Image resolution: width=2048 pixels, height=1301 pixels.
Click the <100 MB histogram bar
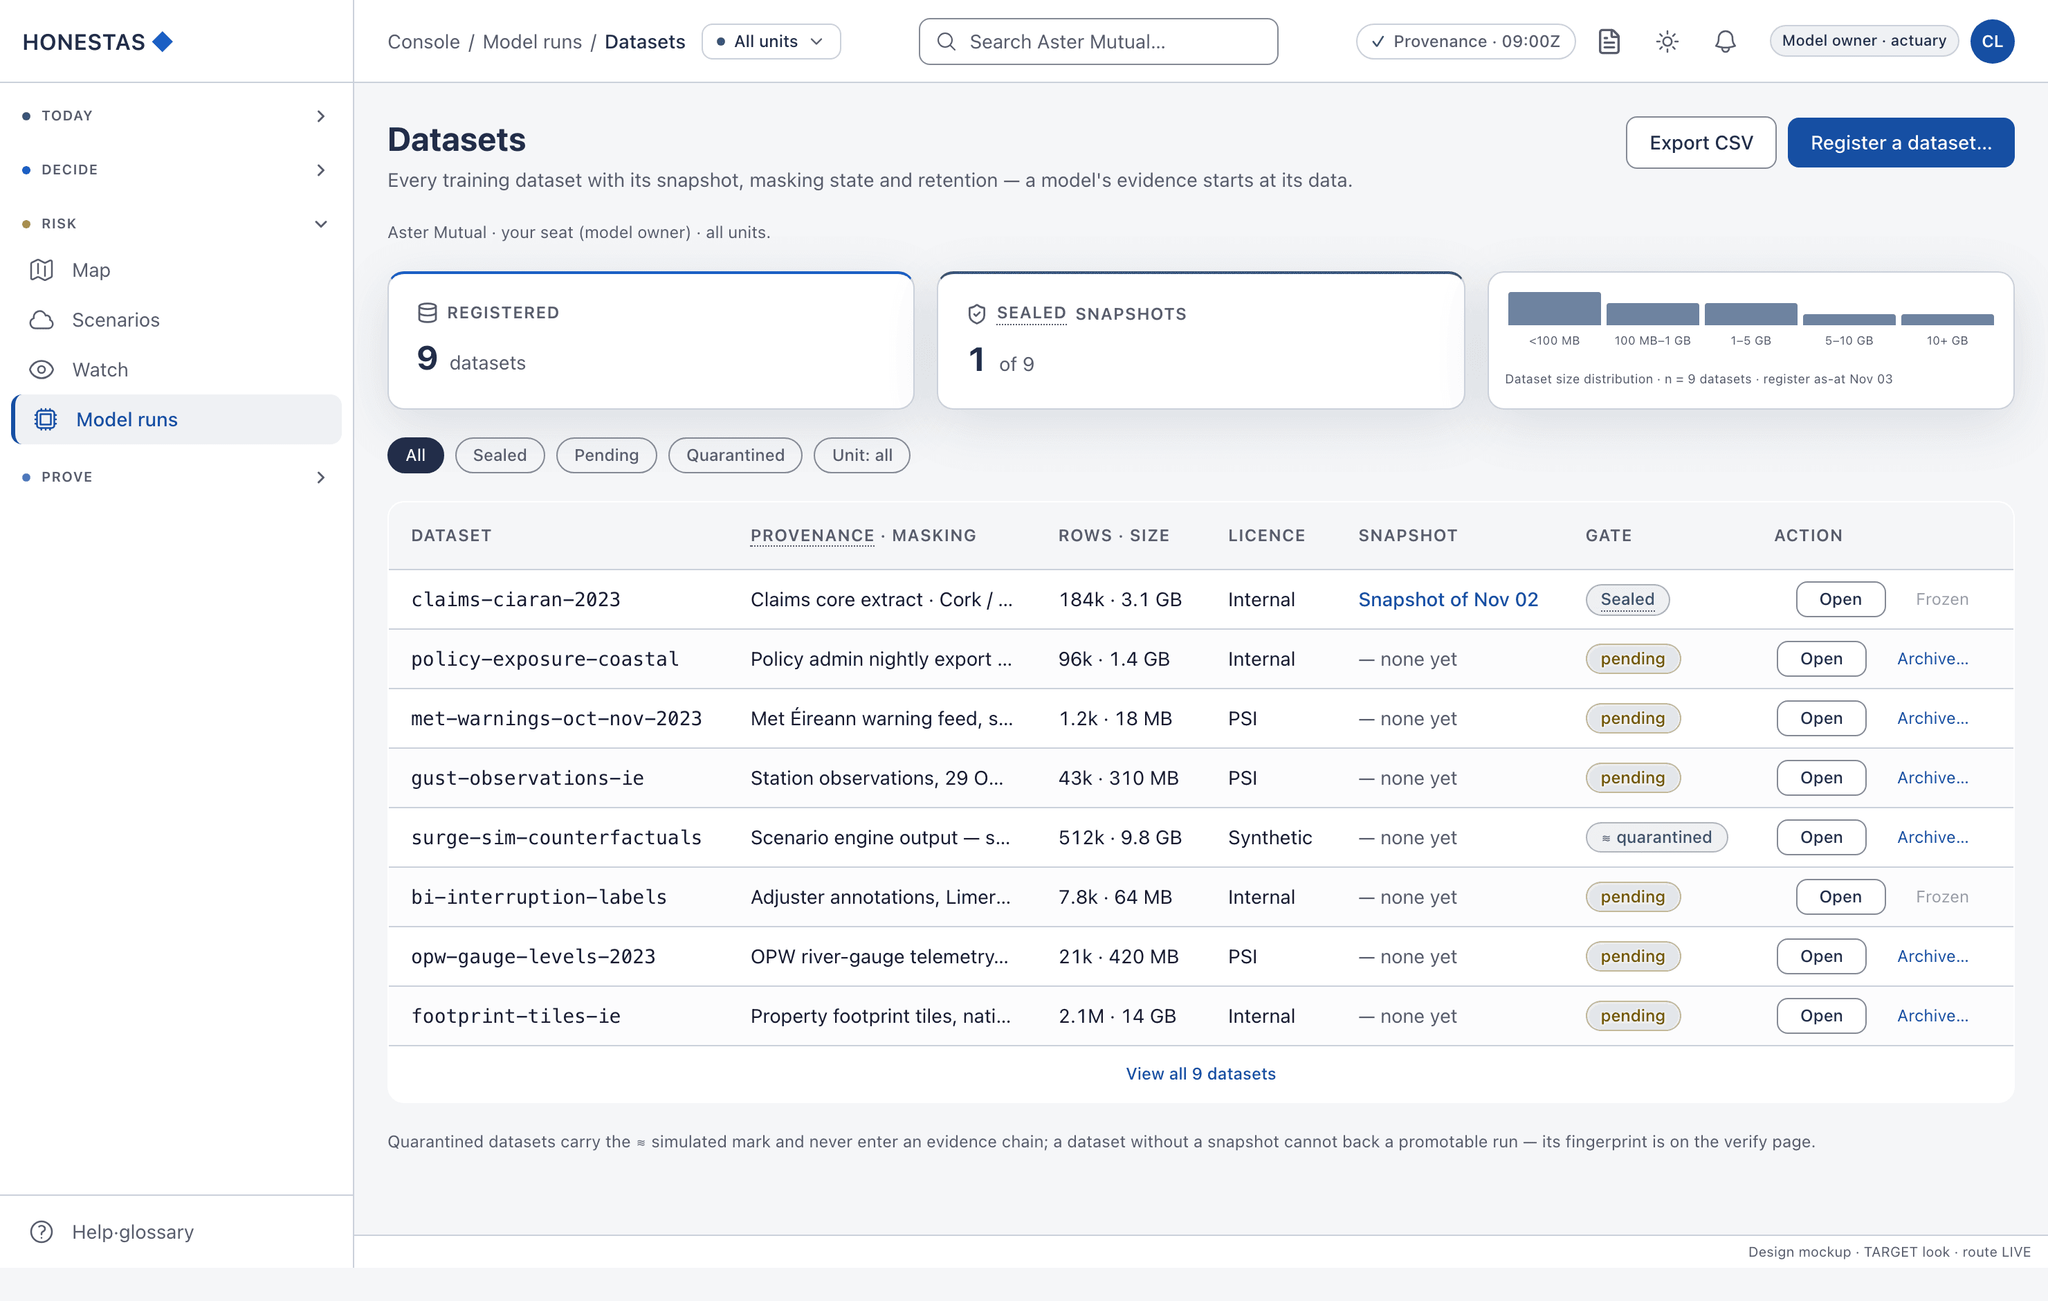(x=1554, y=308)
